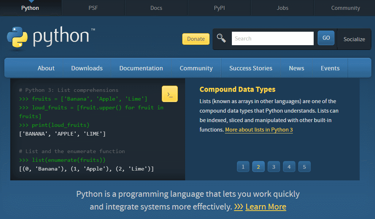Click the print(loud_fruits) code line

54,125
